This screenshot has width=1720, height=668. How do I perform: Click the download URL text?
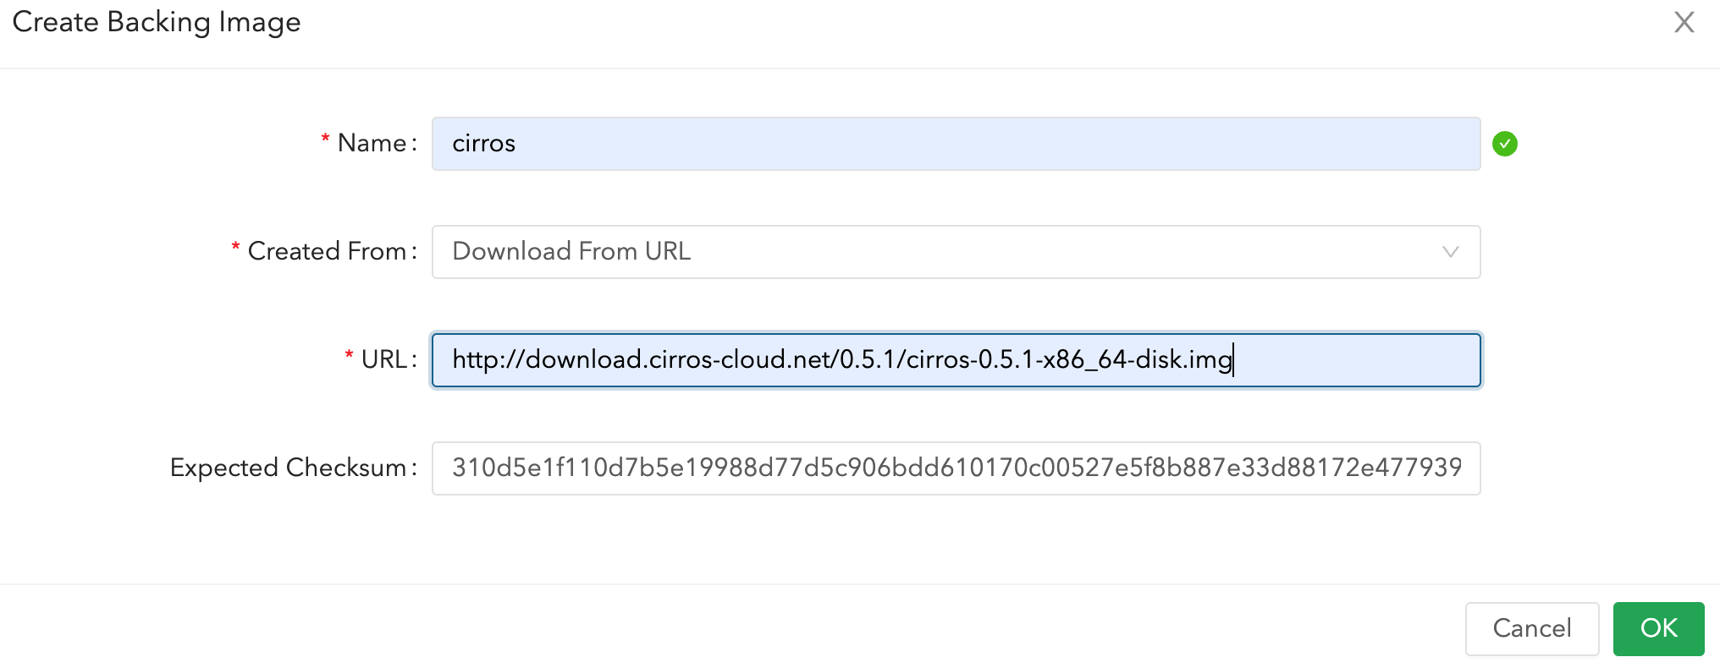(x=842, y=360)
